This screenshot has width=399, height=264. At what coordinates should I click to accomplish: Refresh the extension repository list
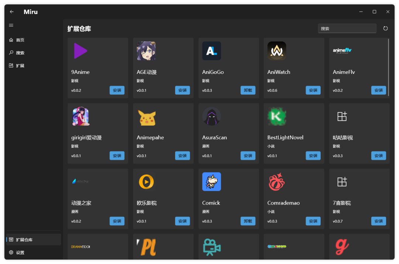point(385,28)
